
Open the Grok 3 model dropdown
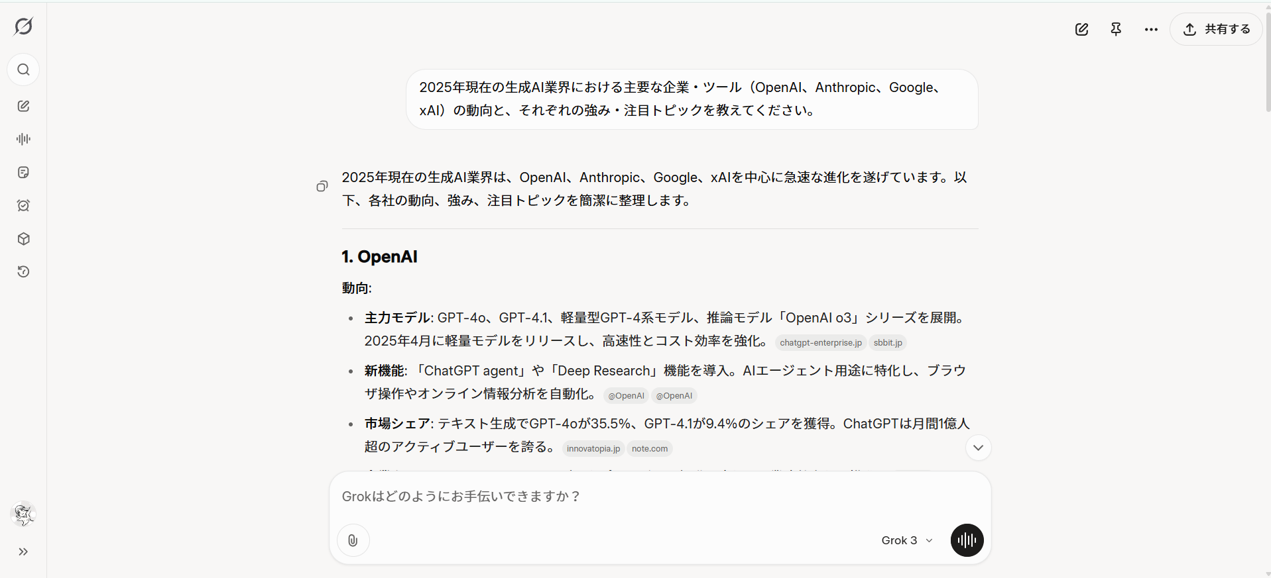[907, 540]
